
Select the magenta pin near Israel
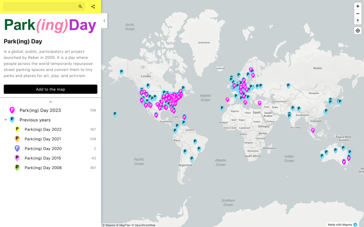(x=259, y=103)
